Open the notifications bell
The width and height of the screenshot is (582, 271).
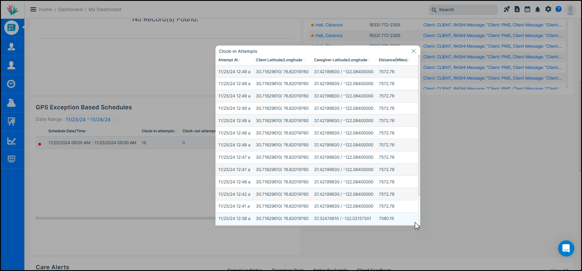tap(538, 9)
